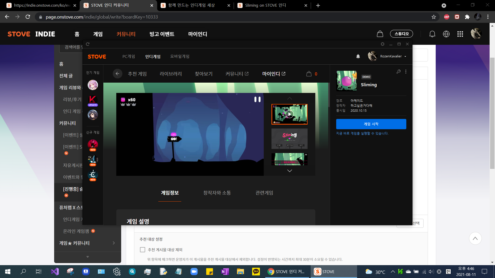Click the back arrow in STOVE client
The height and width of the screenshot is (278, 495).
pyautogui.click(x=117, y=74)
